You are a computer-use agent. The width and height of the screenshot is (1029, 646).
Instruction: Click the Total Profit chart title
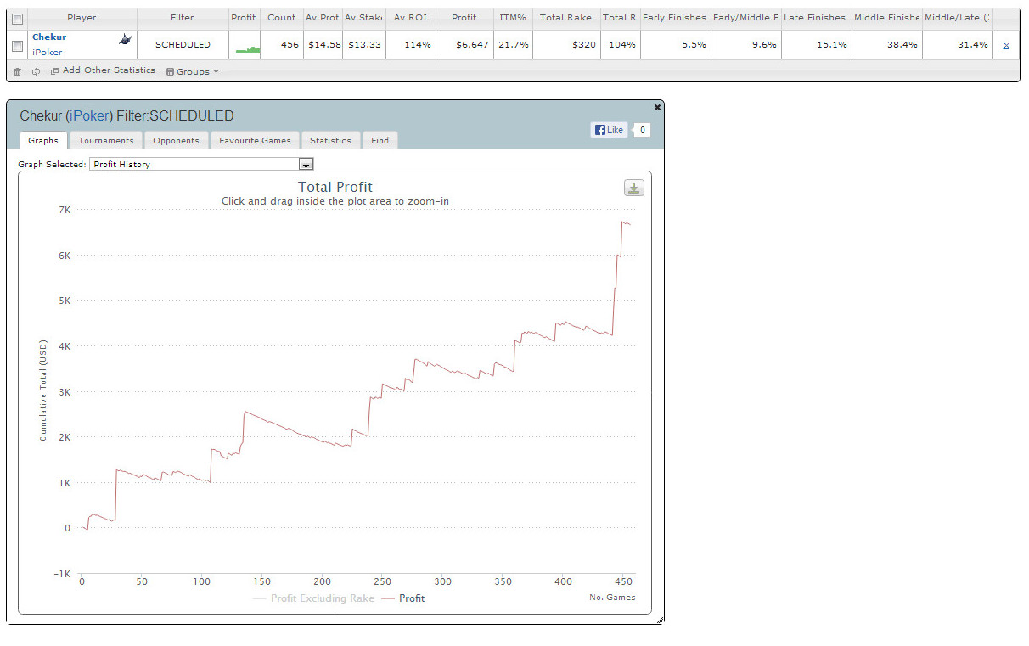tap(335, 187)
